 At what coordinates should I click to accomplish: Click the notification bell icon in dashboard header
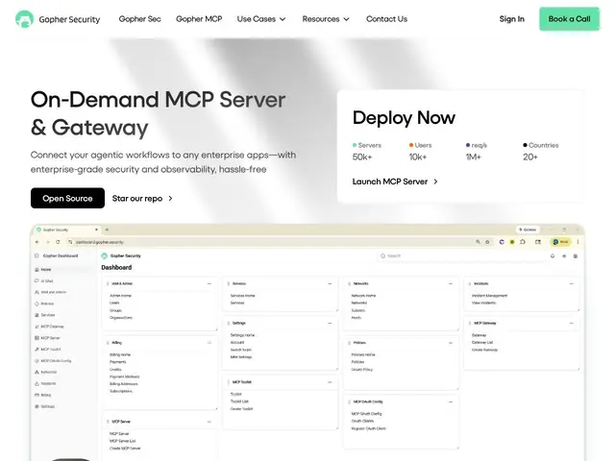pyautogui.click(x=553, y=256)
